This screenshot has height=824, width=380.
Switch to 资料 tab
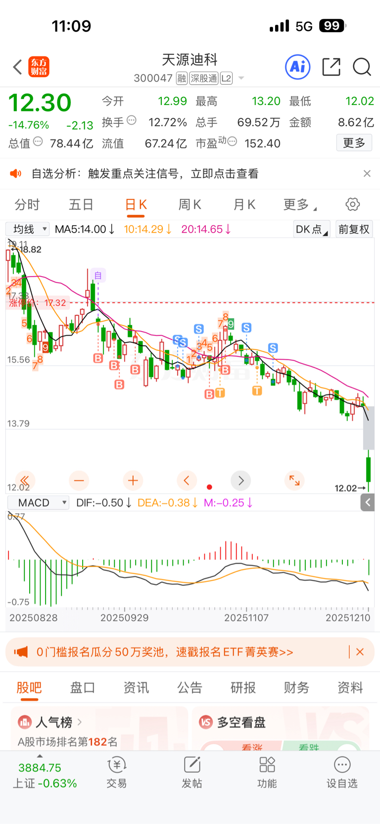tap(350, 687)
